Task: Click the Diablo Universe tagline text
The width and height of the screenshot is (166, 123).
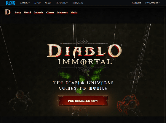Action: coord(83,86)
